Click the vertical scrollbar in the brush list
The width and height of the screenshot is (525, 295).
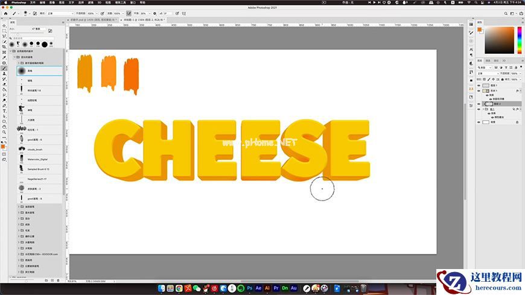63,122
